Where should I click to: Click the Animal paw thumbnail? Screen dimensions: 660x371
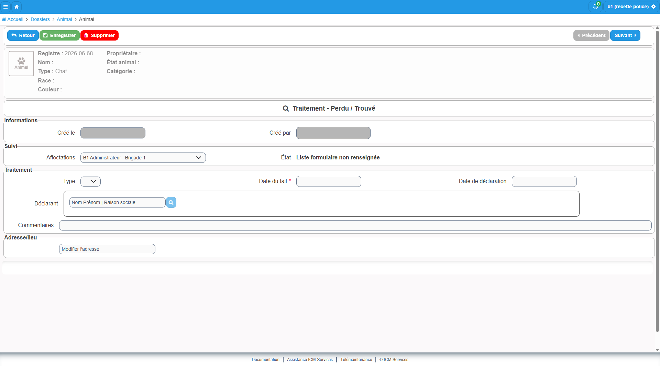click(21, 64)
